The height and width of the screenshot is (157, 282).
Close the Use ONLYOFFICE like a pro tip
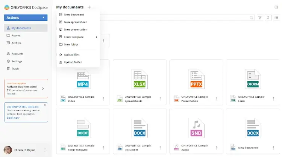point(45,105)
